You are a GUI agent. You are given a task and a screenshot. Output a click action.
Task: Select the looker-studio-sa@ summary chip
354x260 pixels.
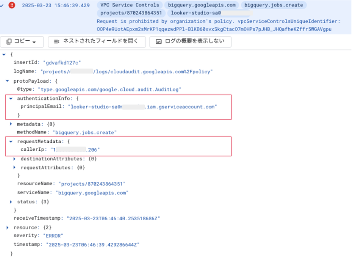pos(210,13)
